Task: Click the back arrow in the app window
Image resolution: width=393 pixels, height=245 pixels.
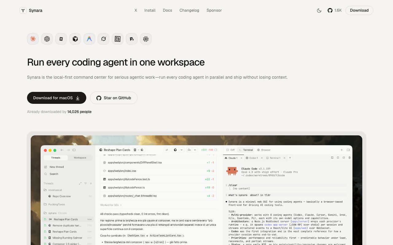Action: coord(62,150)
